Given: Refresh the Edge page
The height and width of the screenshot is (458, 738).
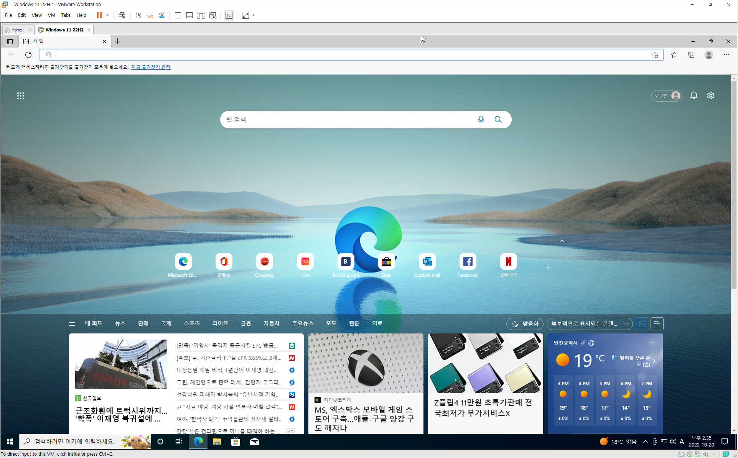Looking at the screenshot, I should click(28, 55).
